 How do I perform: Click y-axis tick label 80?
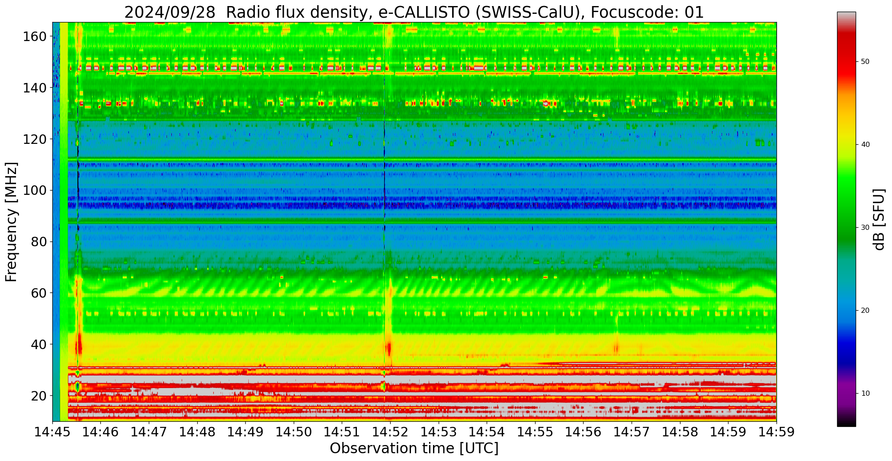tap(39, 242)
